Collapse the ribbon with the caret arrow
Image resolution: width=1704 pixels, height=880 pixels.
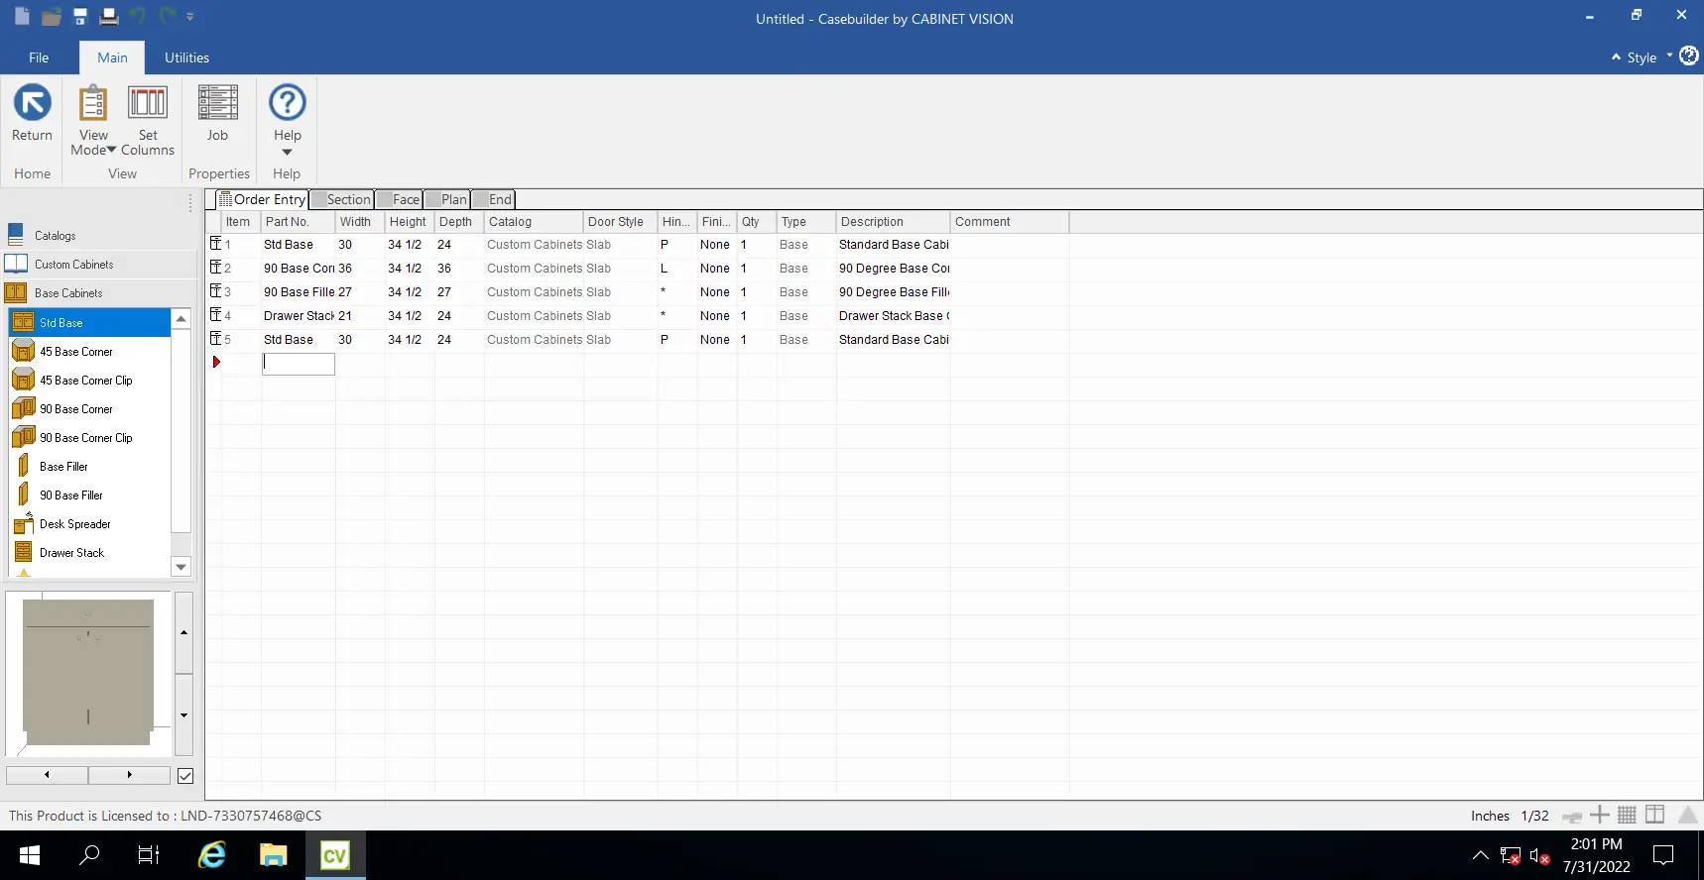[1616, 57]
